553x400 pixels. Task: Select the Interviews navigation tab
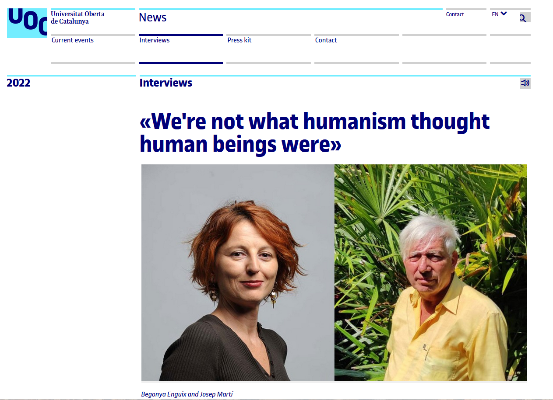click(155, 40)
